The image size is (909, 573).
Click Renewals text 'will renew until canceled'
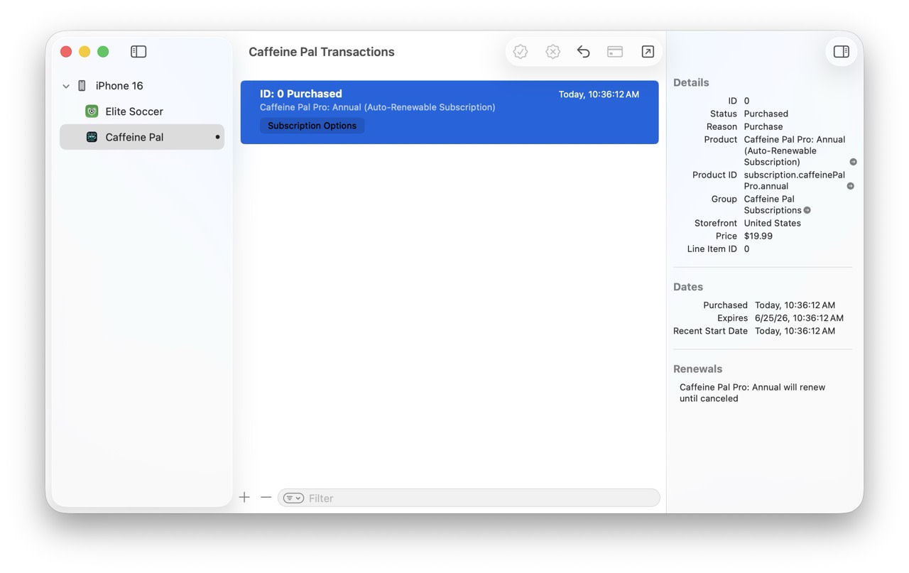tap(752, 393)
